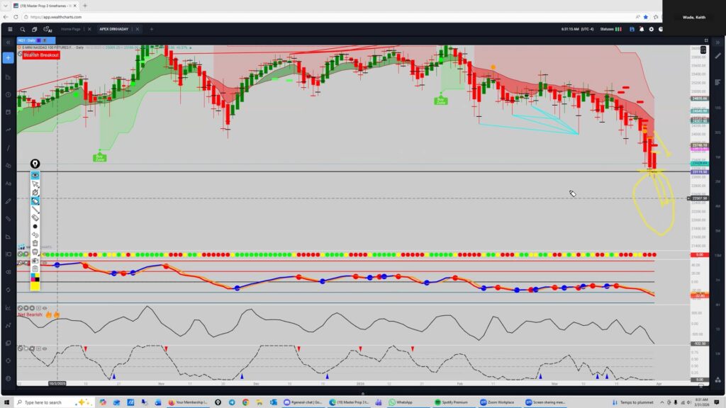
Task: Toggle visibility of Net Bearish indicator
Action: point(44,308)
